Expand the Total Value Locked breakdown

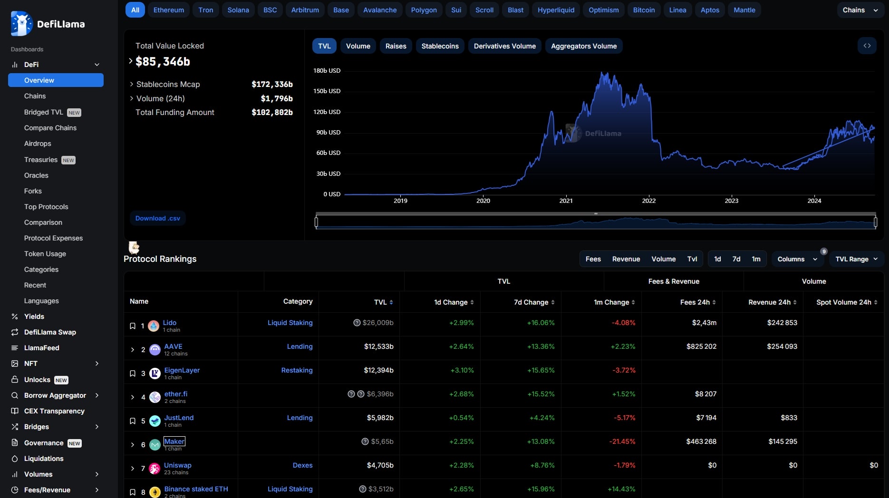coord(131,61)
